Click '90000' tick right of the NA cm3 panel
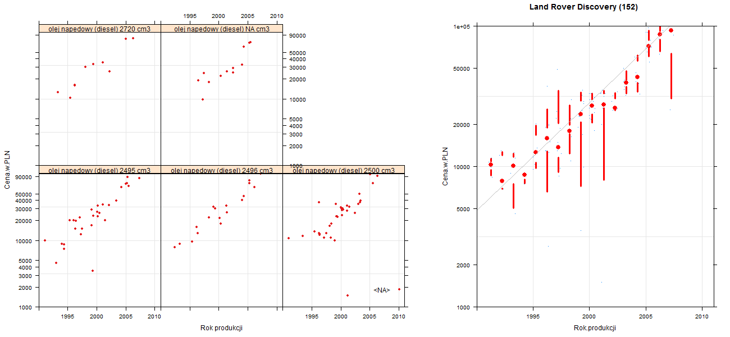This screenshot has width=730, height=337. click(298, 35)
